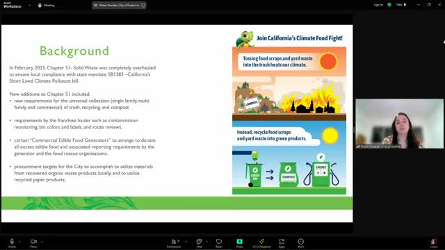Click the Tossing food scraps text bubble
Image resolution: width=445 pixels, height=250 pixels.
(x=277, y=62)
